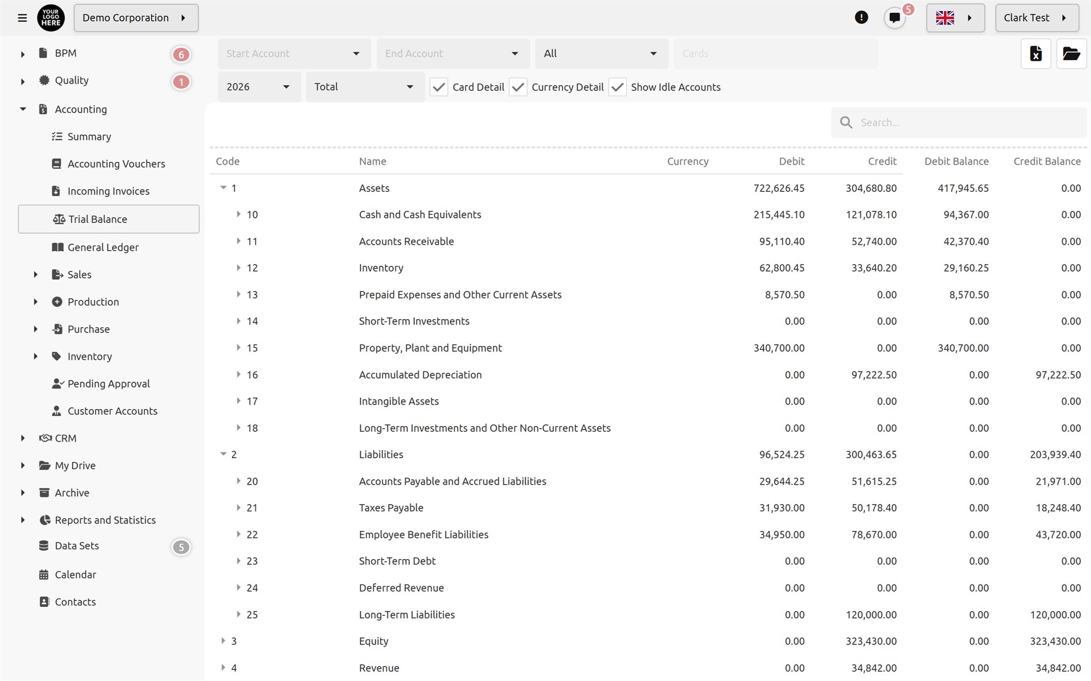Click the BPM document icon
The image size is (1091, 681).
point(43,53)
